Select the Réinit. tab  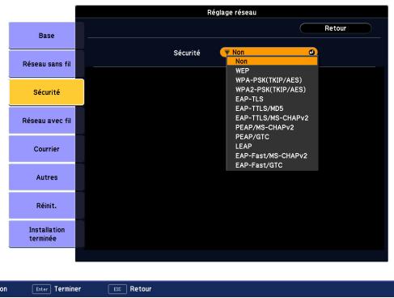[x=42, y=206]
